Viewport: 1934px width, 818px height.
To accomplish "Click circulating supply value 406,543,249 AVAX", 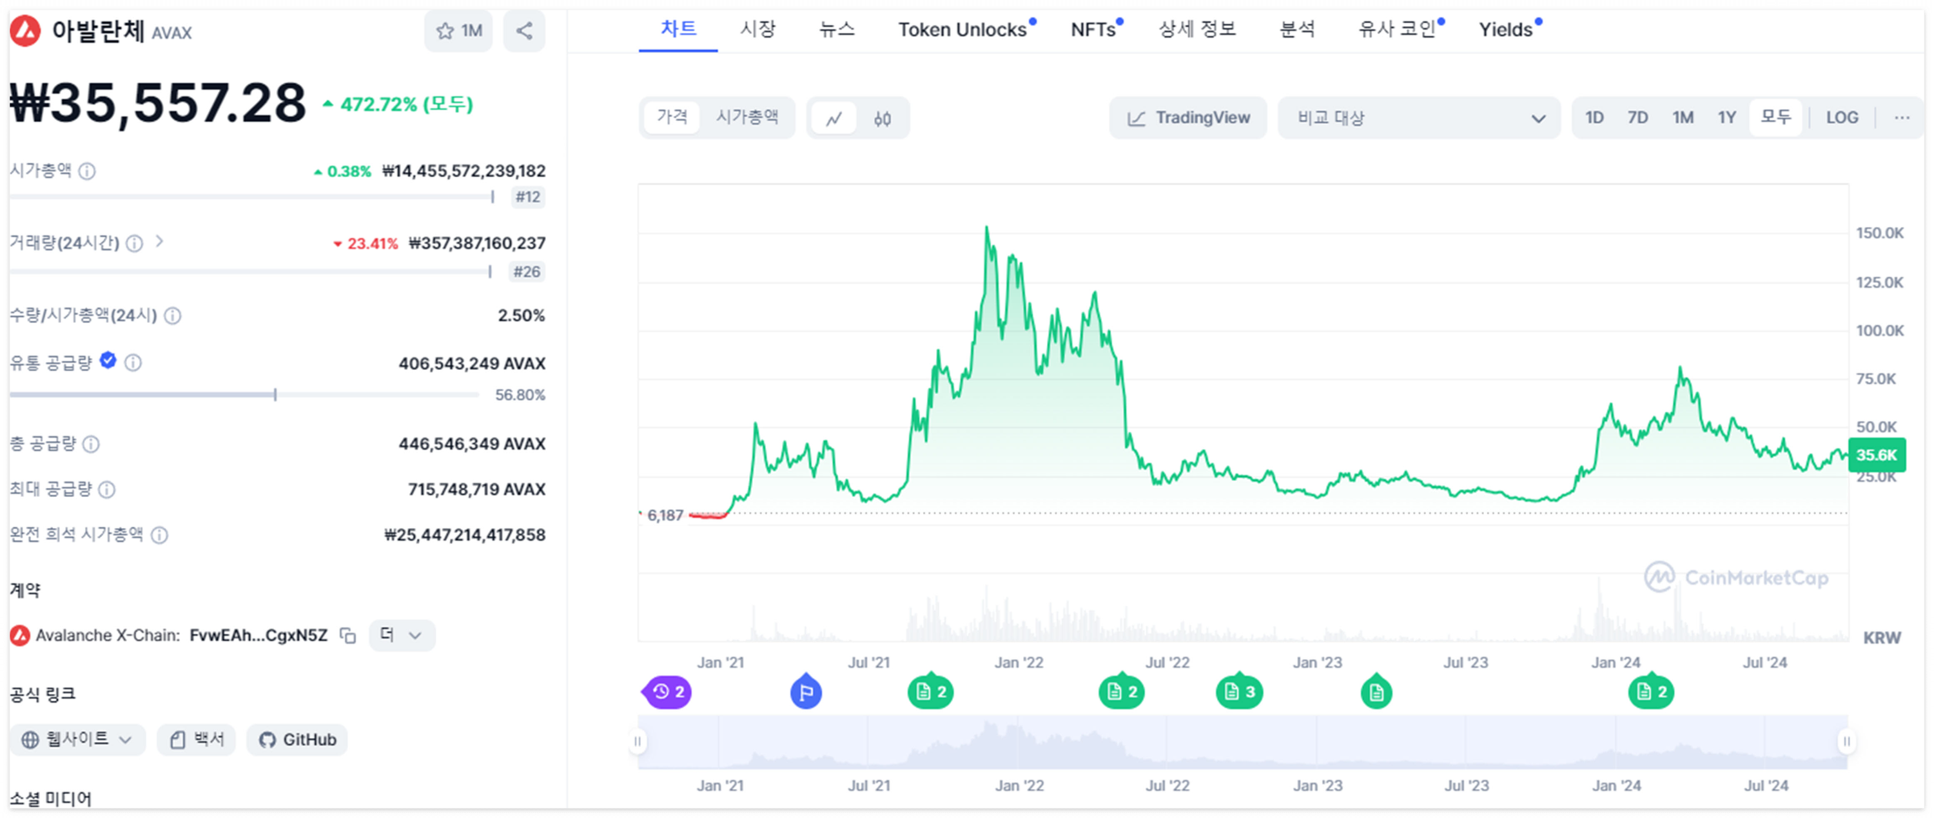I will coord(471,364).
